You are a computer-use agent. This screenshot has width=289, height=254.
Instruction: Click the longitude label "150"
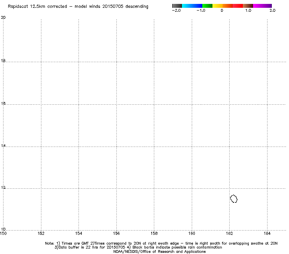(x=3, y=233)
